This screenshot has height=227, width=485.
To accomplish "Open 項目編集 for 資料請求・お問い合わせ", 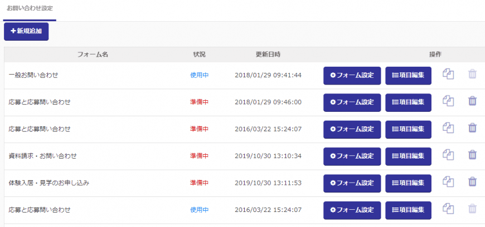I will (408, 156).
